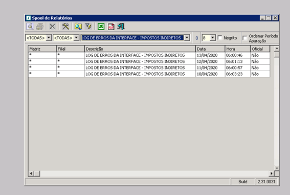This screenshot has width=290, height=195.
Task: Click the horizontal scrollbar thumb
Action: (x=37, y=174)
